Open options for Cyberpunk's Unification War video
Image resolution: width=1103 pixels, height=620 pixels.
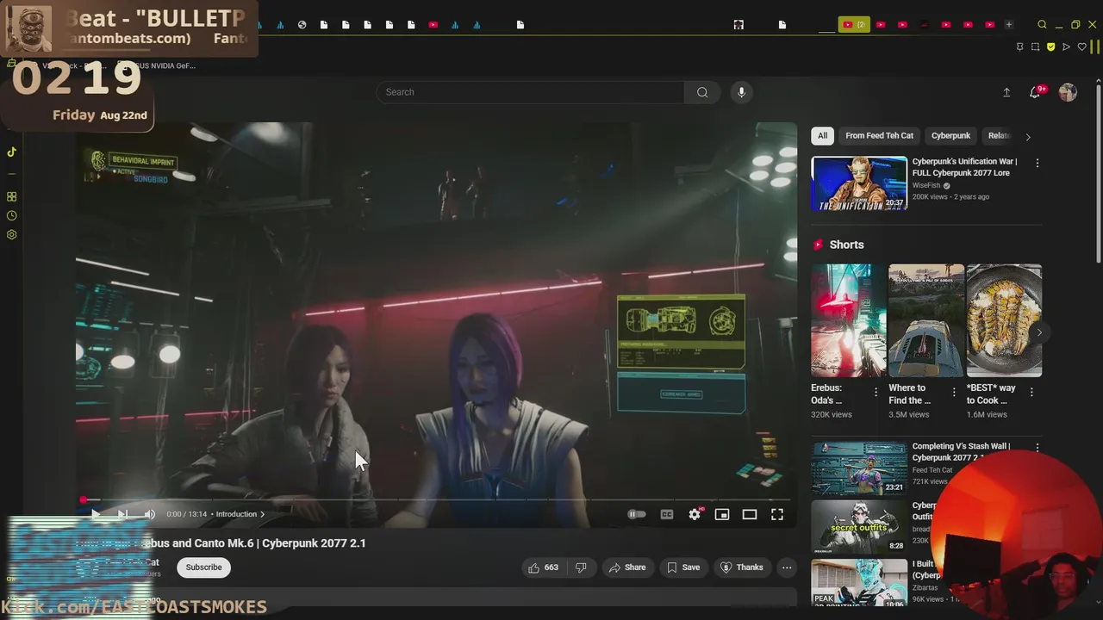pyautogui.click(x=1037, y=163)
